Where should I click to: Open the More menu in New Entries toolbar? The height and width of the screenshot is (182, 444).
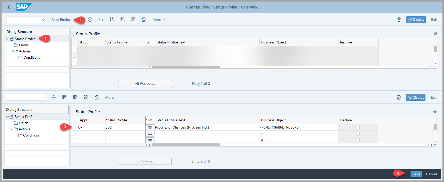click(159, 20)
